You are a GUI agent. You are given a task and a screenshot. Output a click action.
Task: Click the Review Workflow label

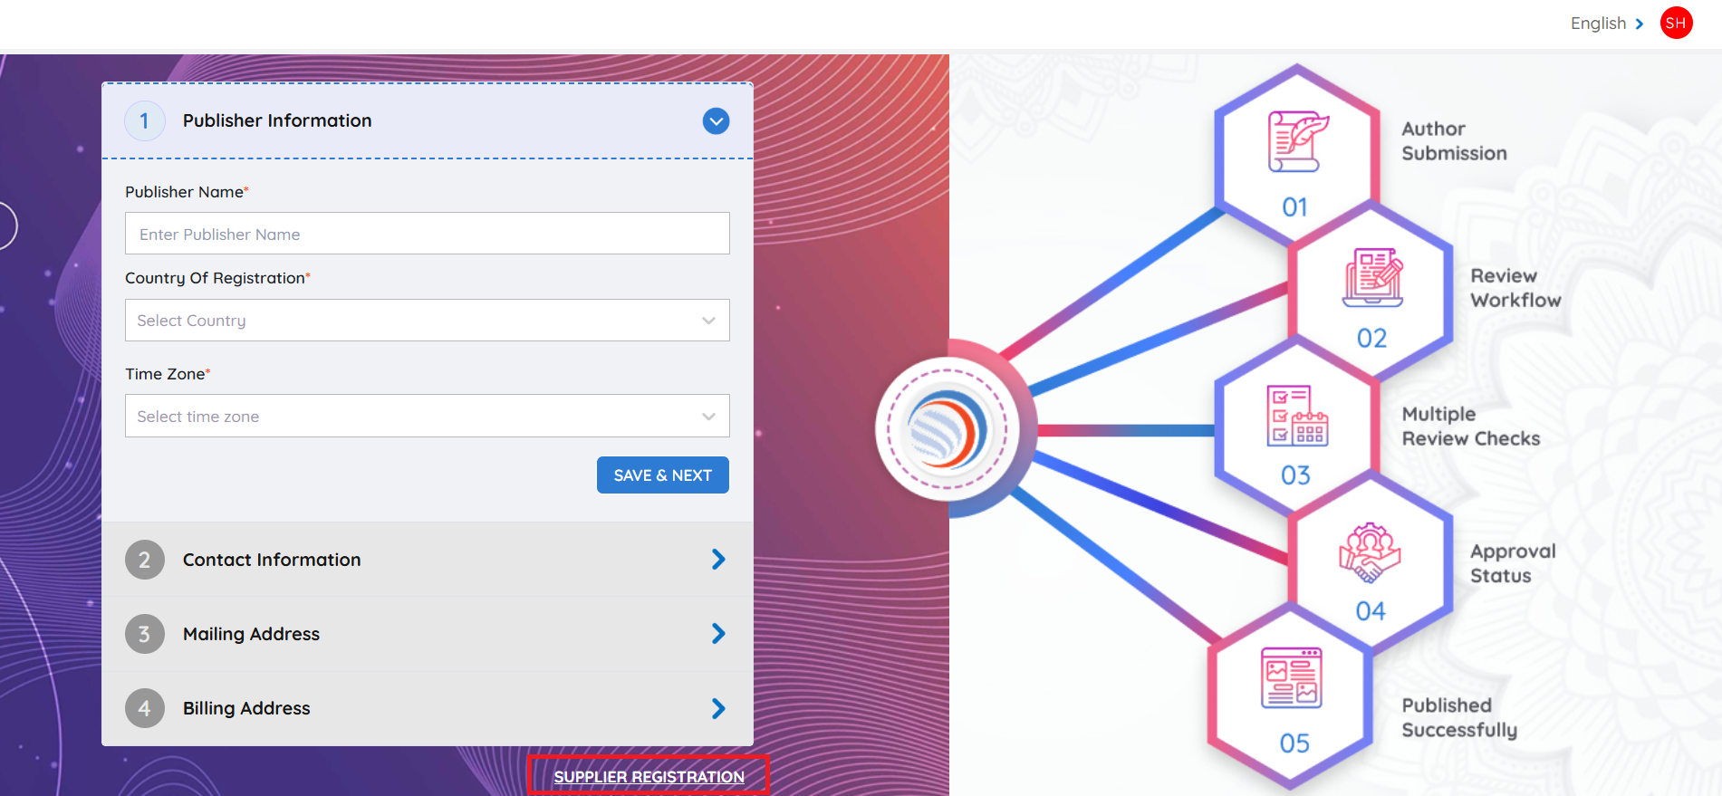tap(1515, 288)
